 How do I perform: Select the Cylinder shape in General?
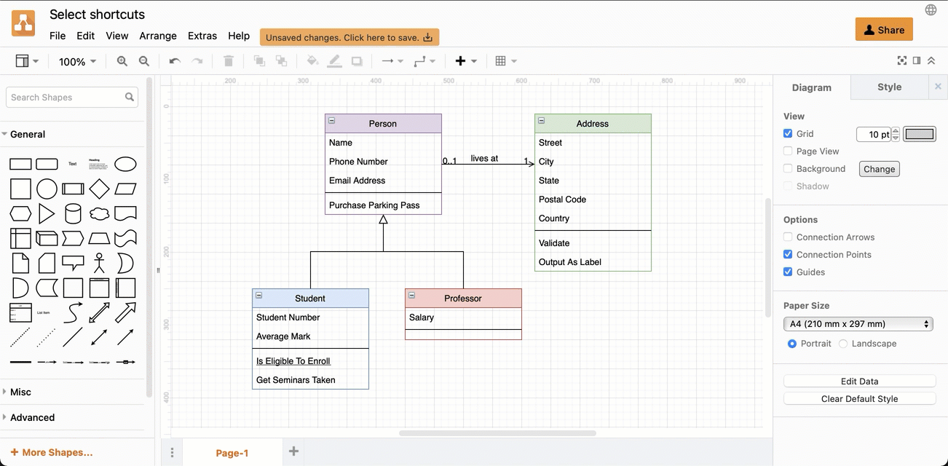click(73, 213)
